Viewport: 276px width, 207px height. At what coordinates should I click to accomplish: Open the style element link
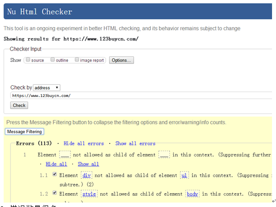89,194
